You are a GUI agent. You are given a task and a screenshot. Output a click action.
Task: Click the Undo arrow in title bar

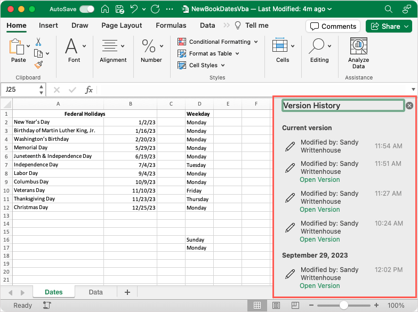click(x=135, y=9)
